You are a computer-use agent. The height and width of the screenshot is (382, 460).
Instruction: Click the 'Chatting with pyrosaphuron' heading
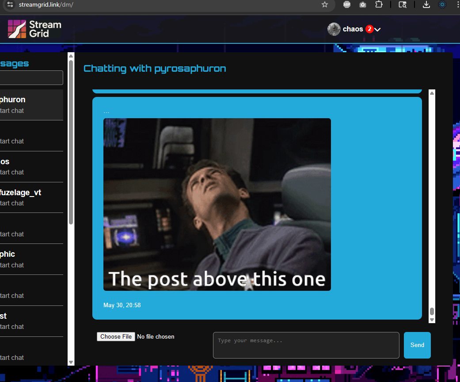pyautogui.click(x=155, y=69)
